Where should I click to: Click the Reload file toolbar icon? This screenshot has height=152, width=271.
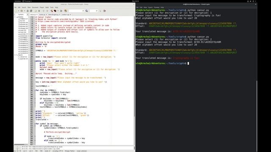pyautogui.click(x=36, y=11)
